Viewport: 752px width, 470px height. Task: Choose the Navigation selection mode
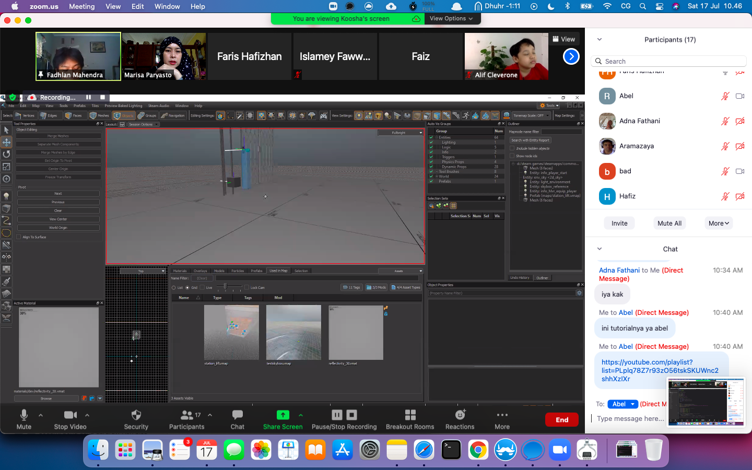tap(173, 115)
